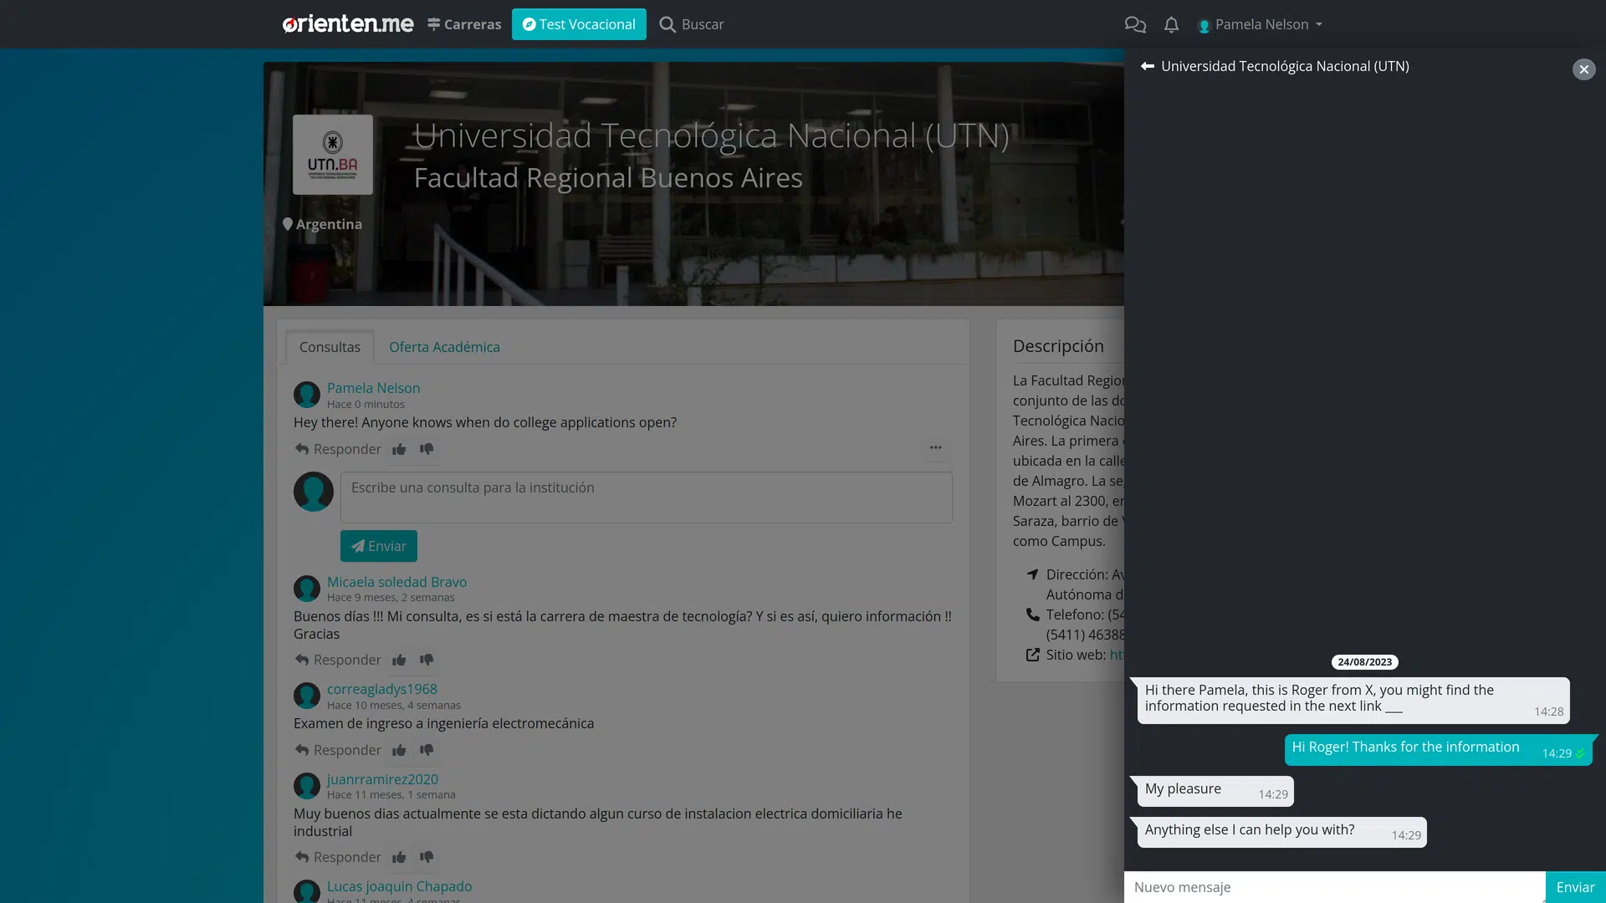Like Pamela Nelson's question
This screenshot has height=903, width=1606.
click(x=399, y=449)
